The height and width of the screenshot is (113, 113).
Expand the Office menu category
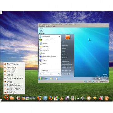pyautogui.click(x=14, y=75)
